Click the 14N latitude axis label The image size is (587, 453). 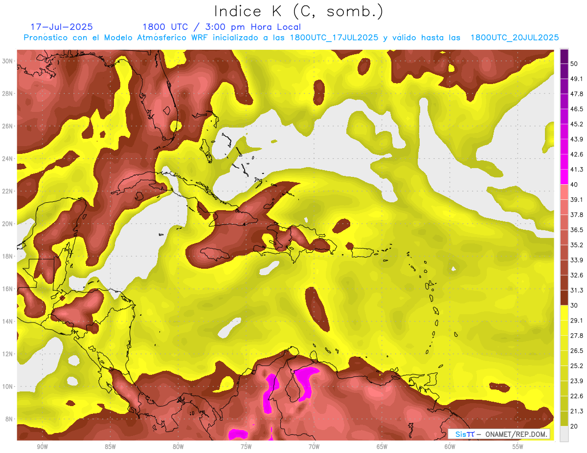[x=8, y=322]
